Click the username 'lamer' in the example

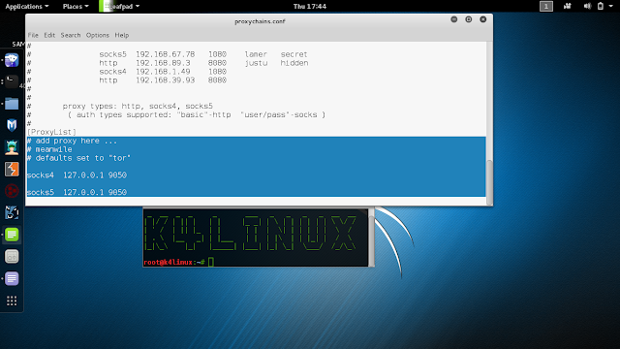[256, 54]
